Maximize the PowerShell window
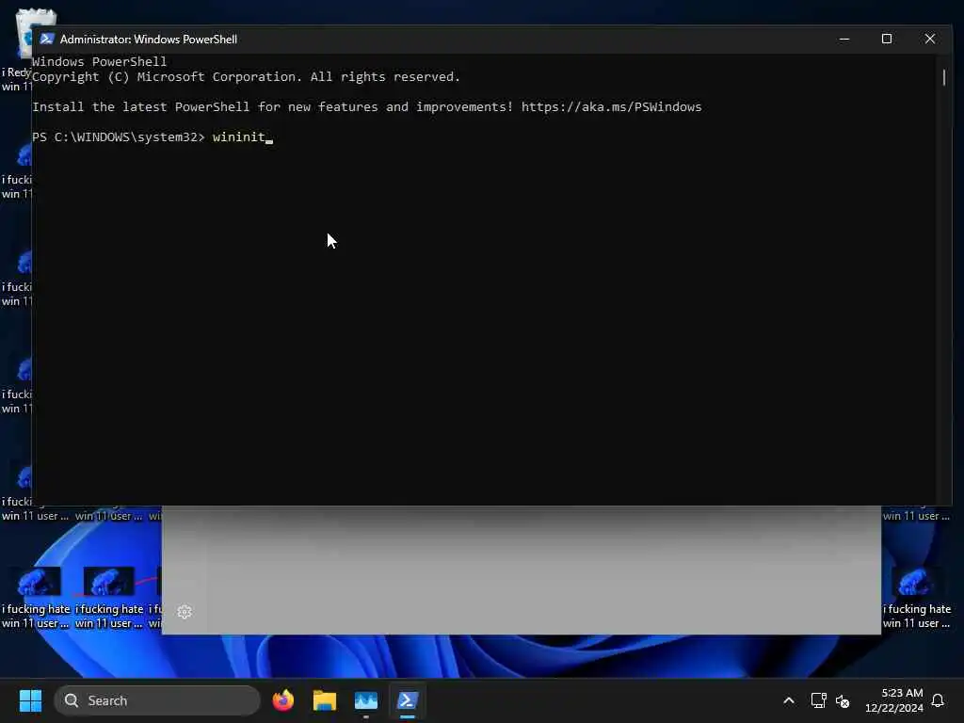 point(887,39)
